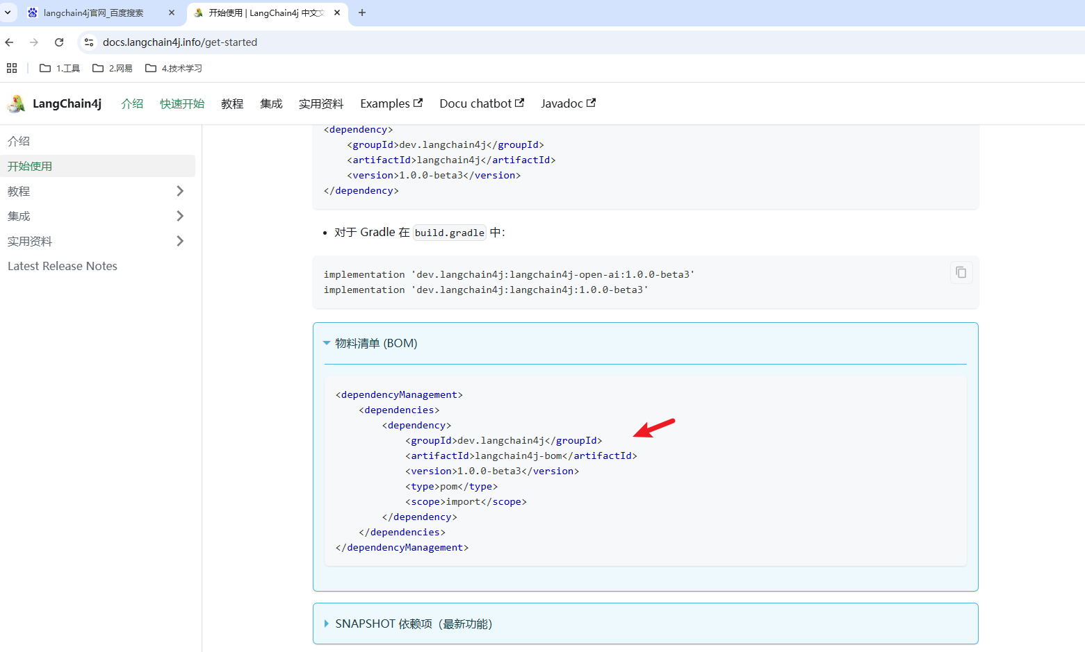Open the 4.技术学习 bookmark folder
Screen dimensions: 1085x652
point(174,68)
